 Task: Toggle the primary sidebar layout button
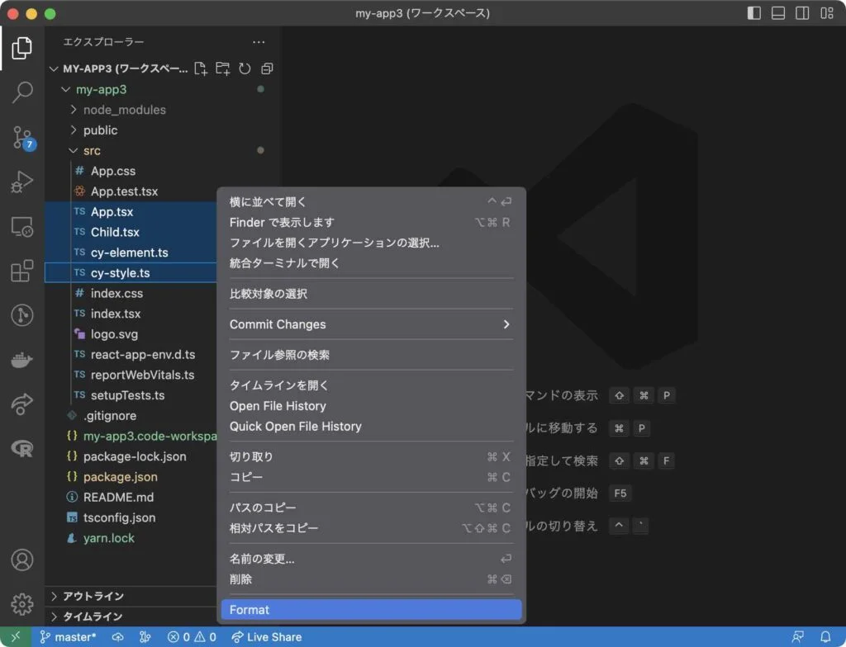753,13
